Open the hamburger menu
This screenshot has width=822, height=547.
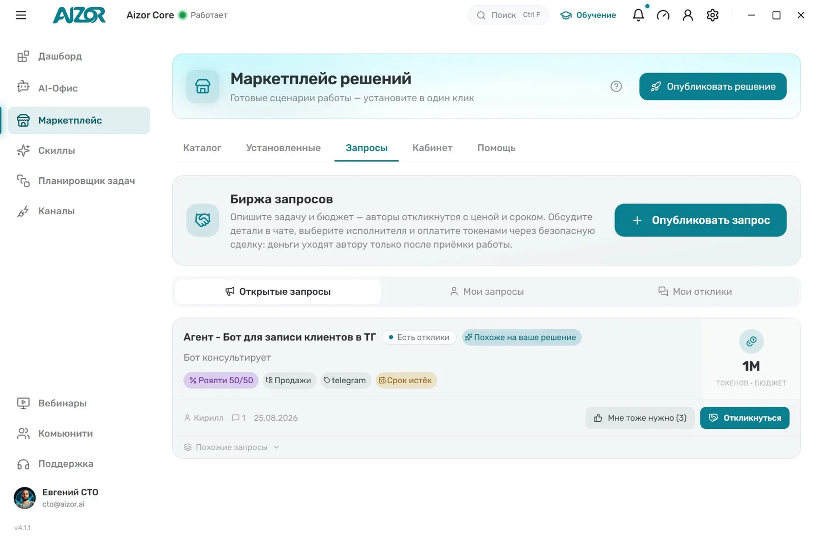[21, 15]
